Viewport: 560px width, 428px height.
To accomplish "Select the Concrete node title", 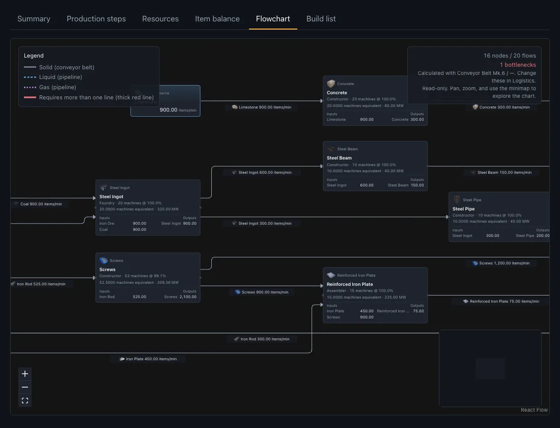I will click(x=337, y=93).
